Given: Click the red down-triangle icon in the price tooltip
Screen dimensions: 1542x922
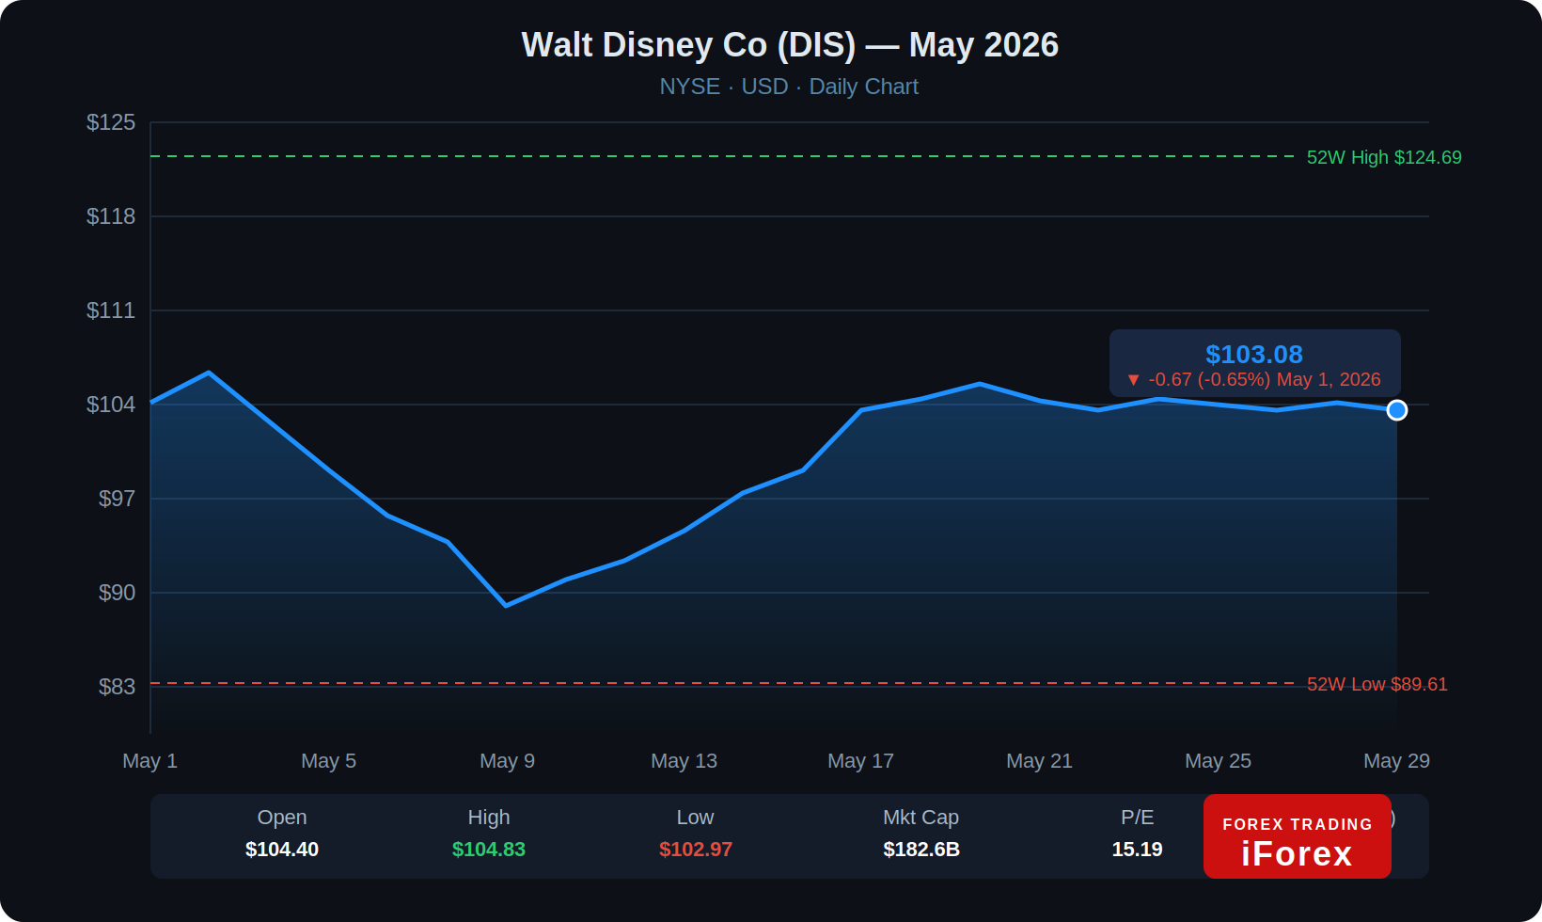Looking at the screenshot, I should point(1133,380).
